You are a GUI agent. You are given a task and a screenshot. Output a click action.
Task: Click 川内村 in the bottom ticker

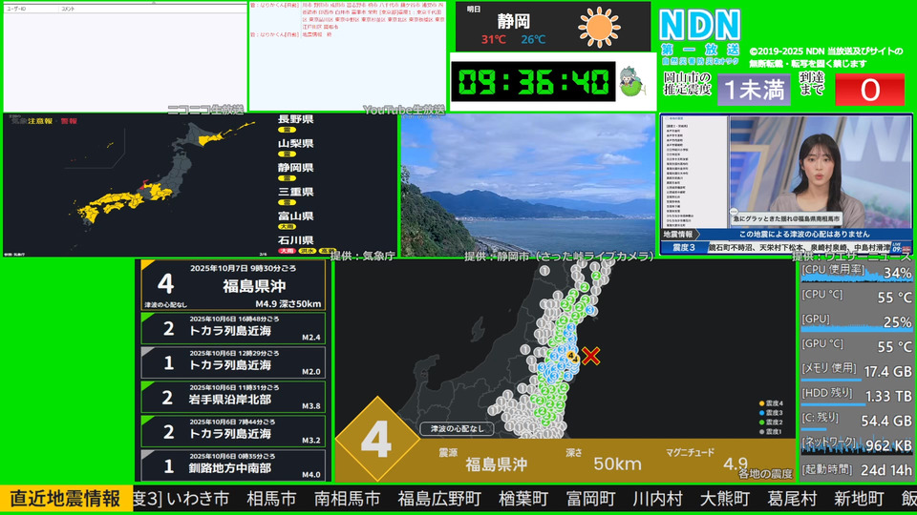(x=658, y=499)
